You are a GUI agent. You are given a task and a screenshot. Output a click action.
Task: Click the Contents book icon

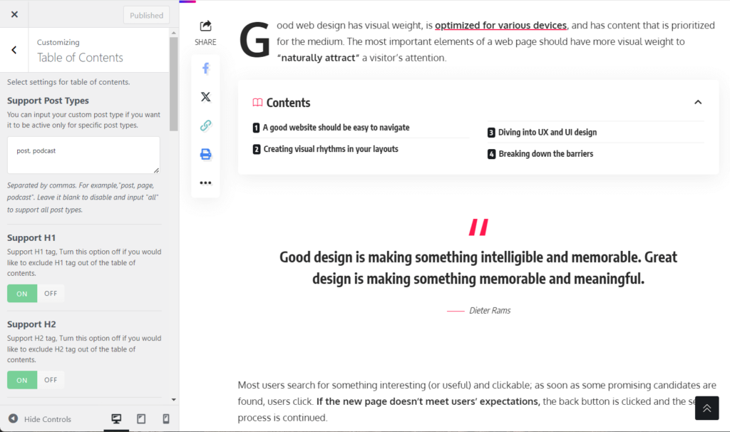coord(257,103)
